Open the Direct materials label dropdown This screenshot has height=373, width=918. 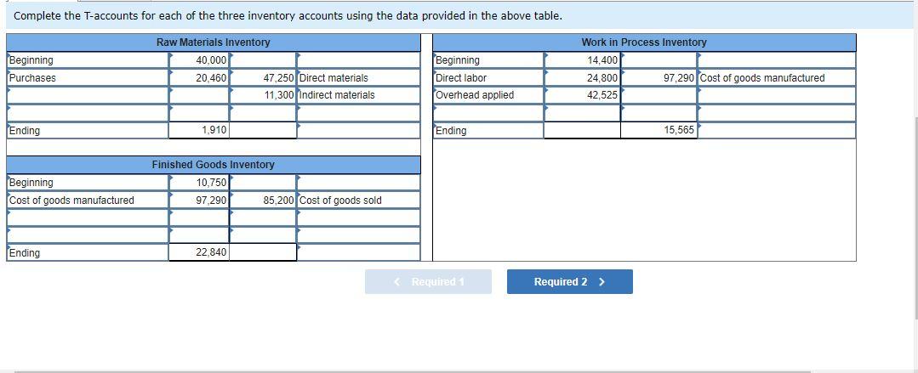(358, 78)
